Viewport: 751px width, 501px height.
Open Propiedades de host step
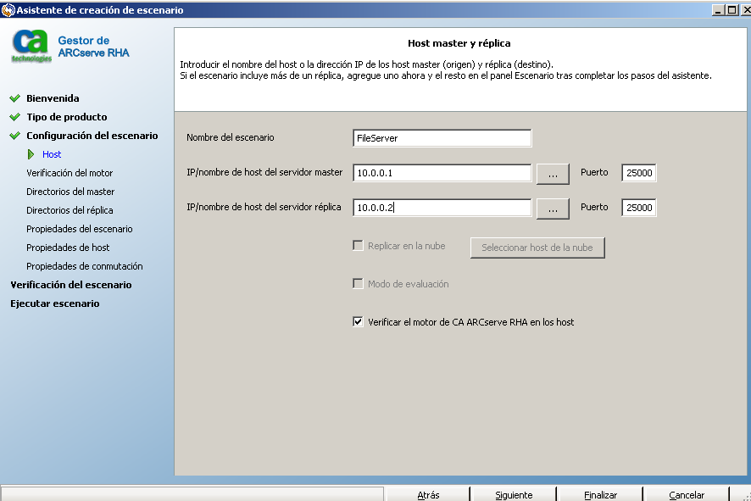coord(68,248)
